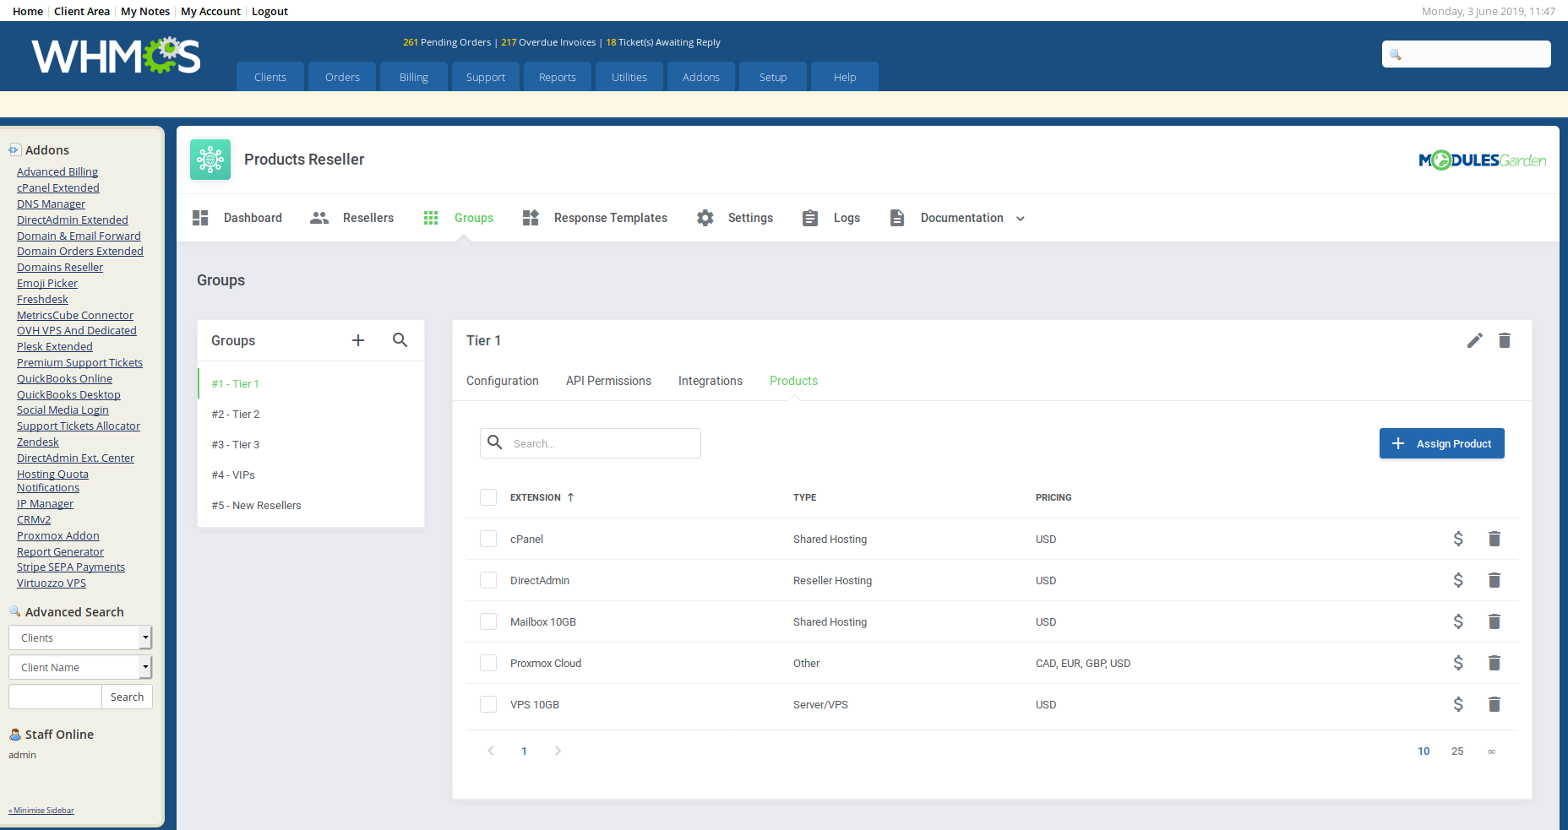Click the WHMCS logo
Viewport: 1568px width, 830px height.
point(117,56)
